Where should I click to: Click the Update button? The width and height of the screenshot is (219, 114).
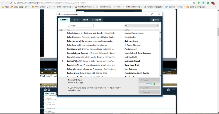click(149, 88)
